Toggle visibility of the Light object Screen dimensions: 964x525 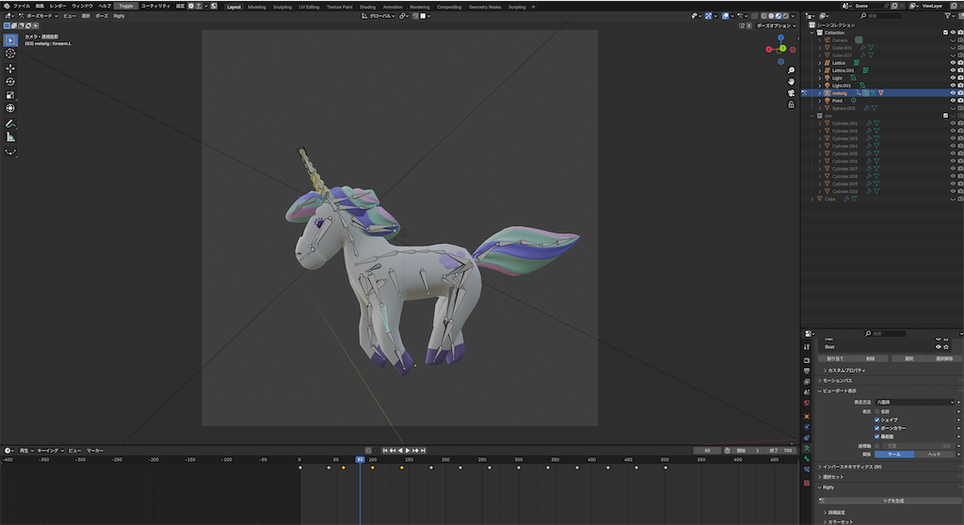click(953, 78)
